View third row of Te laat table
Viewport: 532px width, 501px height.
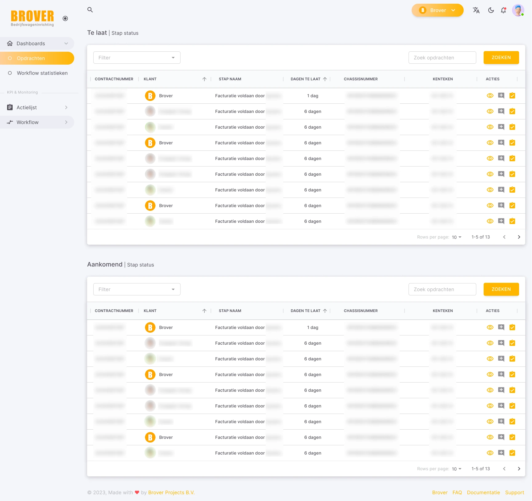click(x=490, y=127)
